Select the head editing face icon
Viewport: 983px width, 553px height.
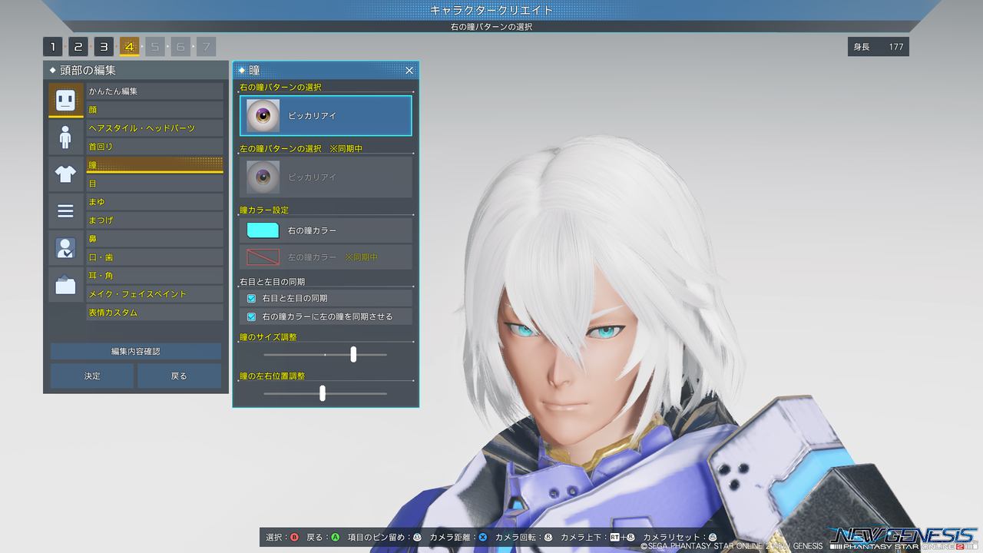(x=65, y=100)
